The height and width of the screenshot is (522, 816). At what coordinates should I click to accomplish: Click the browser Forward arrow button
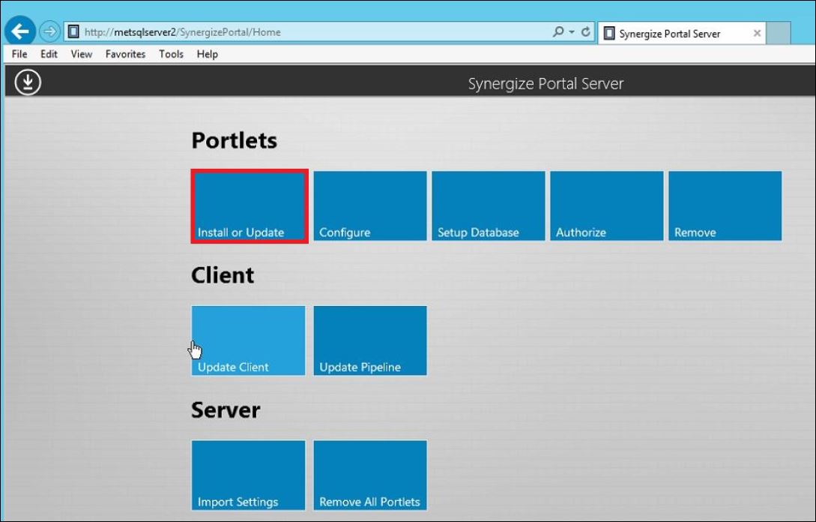[x=49, y=31]
